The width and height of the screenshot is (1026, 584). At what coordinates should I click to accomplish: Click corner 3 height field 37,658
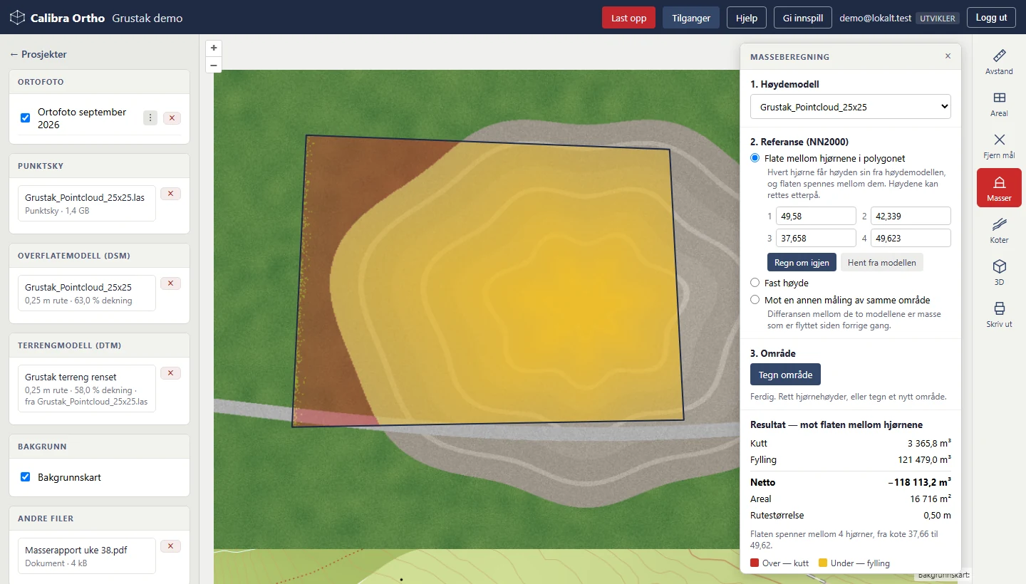tap(816, 238)
